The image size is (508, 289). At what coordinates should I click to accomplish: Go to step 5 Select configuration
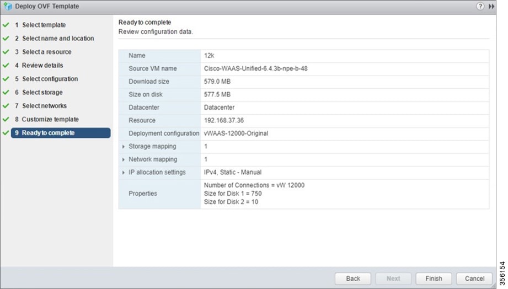[x=46, y=79]
